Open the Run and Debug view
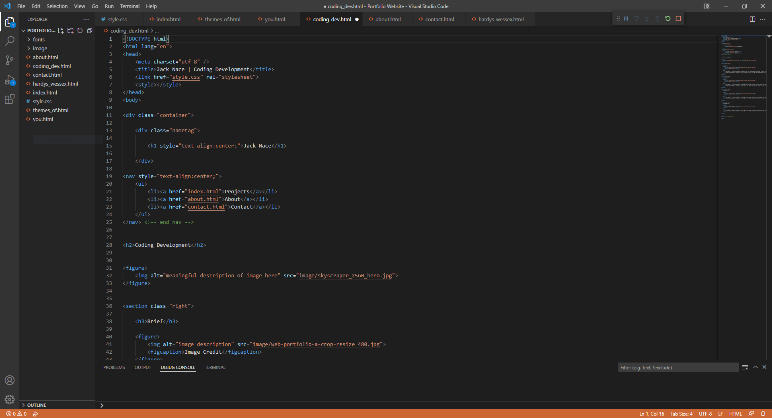 (x=10, y=80)
